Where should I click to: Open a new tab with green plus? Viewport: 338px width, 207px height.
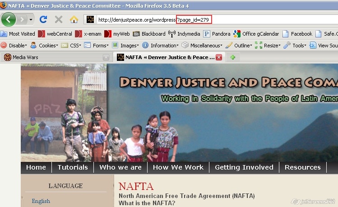233,57
